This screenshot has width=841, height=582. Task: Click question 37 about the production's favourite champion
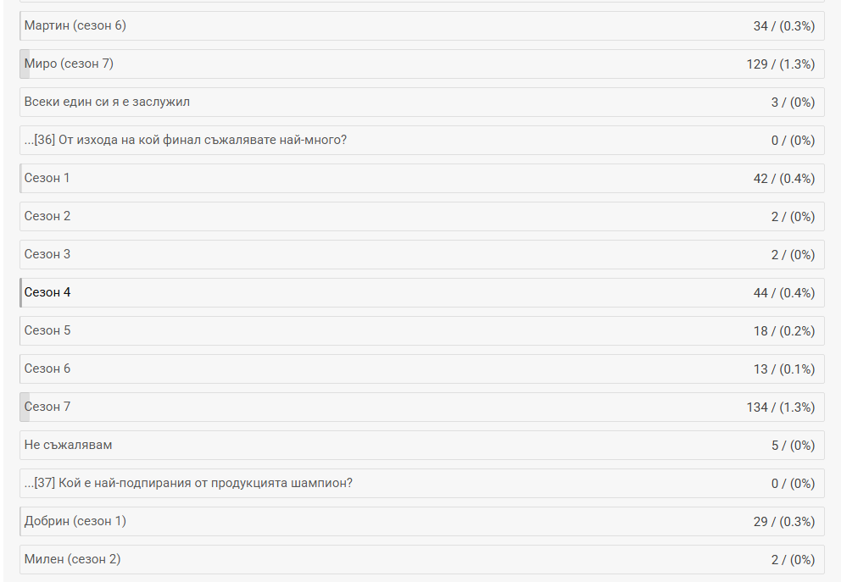tap(188, 483)
